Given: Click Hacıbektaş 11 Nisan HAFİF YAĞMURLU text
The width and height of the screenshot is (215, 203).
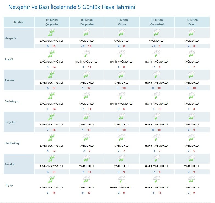Looking at the screenshot, I should (156, 145).
